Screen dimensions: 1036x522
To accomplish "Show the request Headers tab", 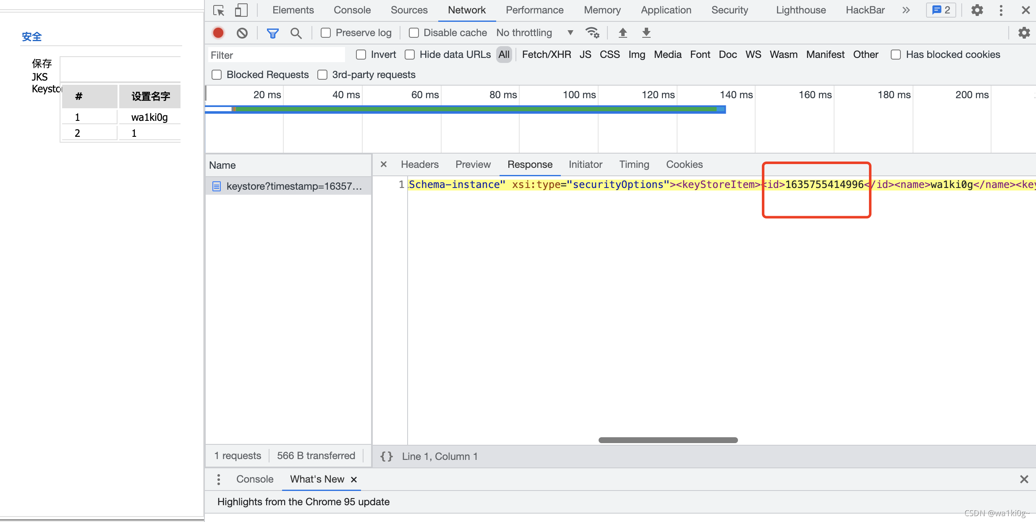I will (x=420, y=164).
